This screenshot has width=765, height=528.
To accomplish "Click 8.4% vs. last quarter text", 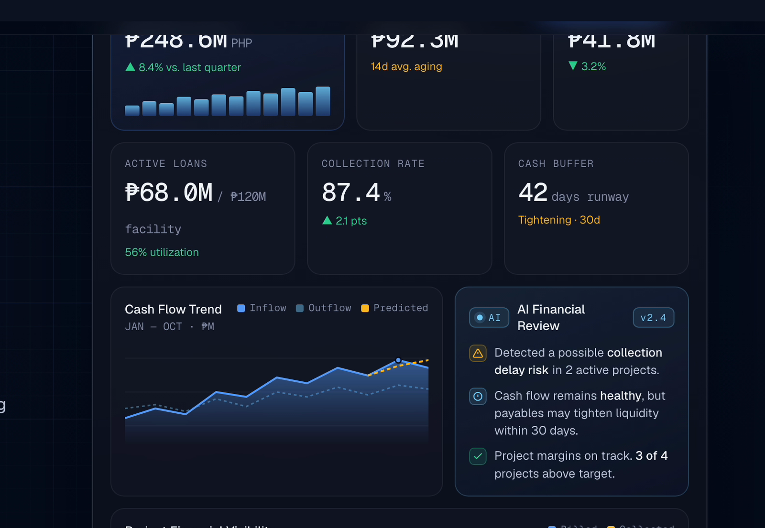I will (190, 67).
